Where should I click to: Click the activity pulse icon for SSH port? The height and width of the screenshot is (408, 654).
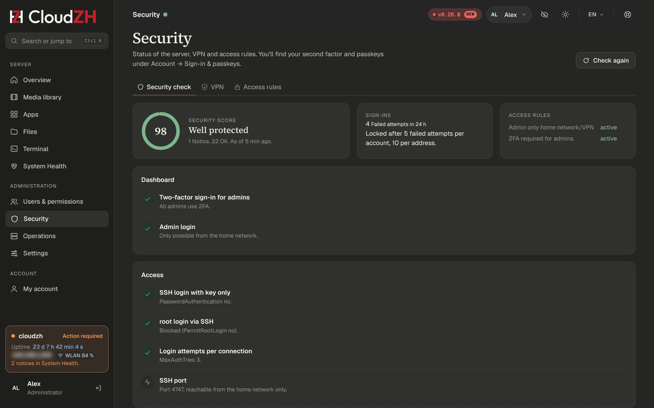147,382
